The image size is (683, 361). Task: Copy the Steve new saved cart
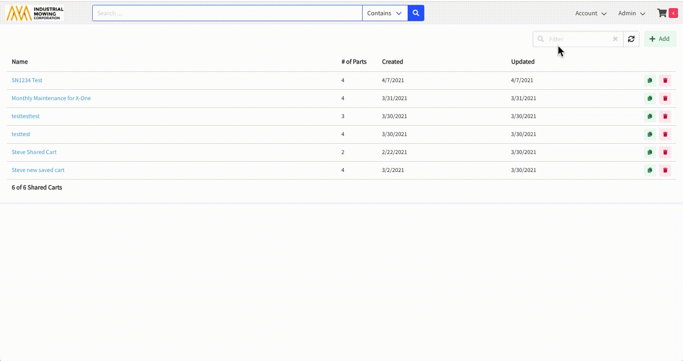pos(650,170)
